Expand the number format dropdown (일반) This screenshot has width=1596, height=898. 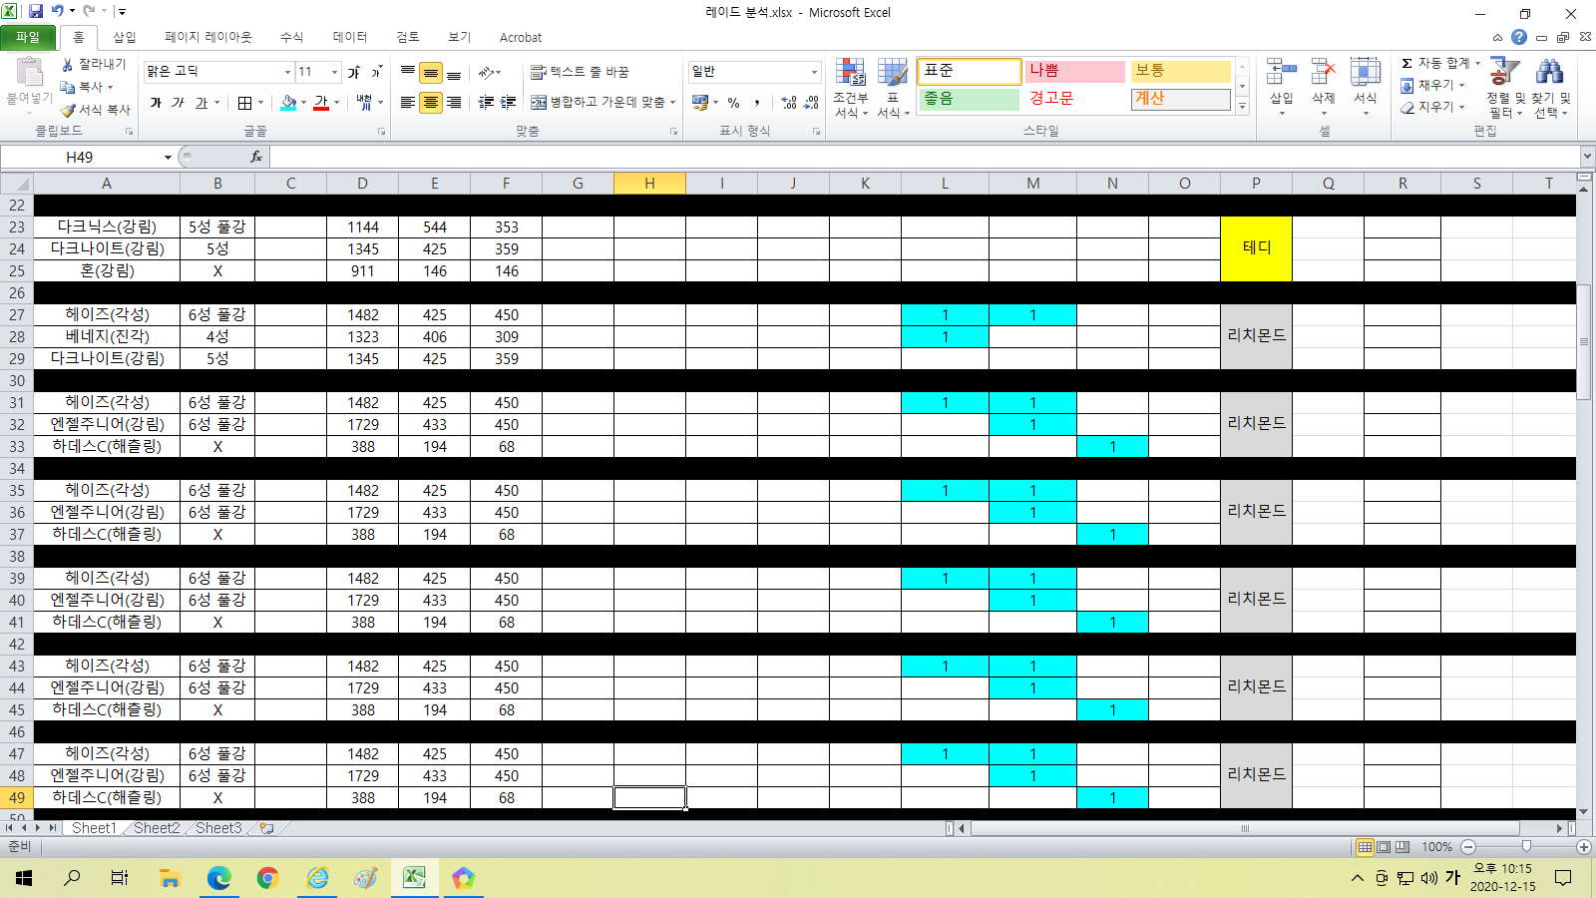point(814,72)
